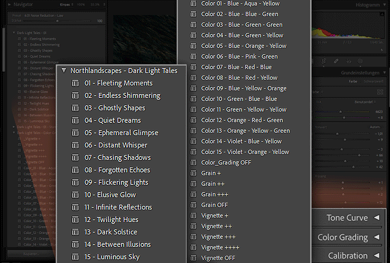Expand the Tone Curve panel arrow
The width and height of the screenshot is (390, 263).
coord(377,218)
